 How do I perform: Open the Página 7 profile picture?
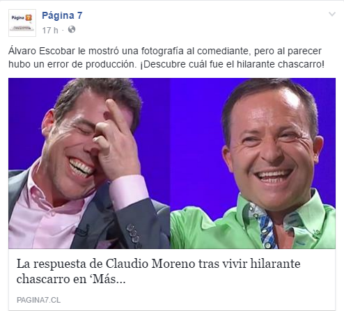tap(22, 23)
